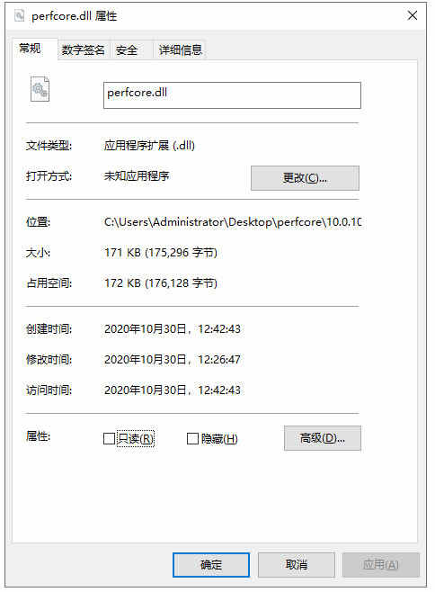Click the large DLL gear file icon
Image resolution: width=435 pixels, height=592 pixels.
point(40,89)
